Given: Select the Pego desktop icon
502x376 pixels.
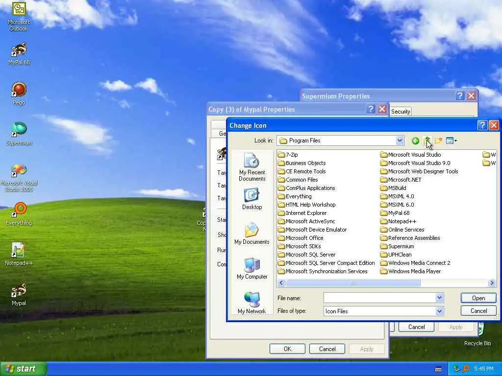Looking at the screenshot, I should (x=19, y=94).
